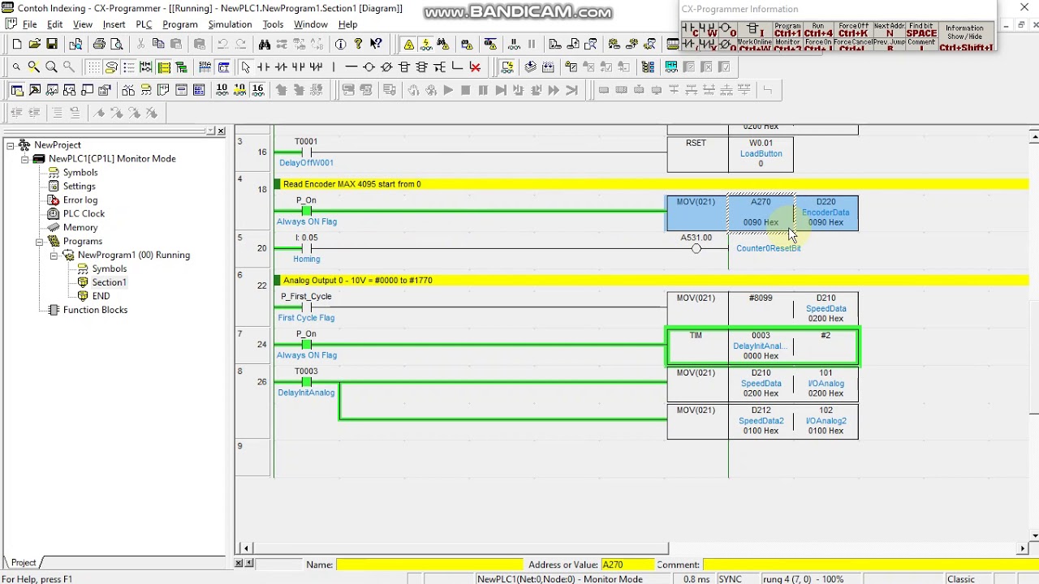The image size is (1039, 584).
Task: Select Symbols under NewPLC1
Action: [x=80, y=173]
